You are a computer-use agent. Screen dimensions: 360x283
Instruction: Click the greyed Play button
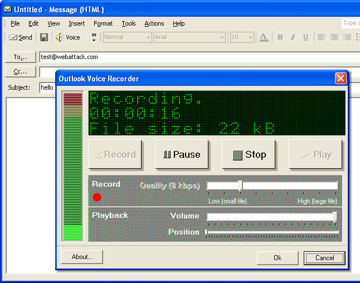(315, 154)
